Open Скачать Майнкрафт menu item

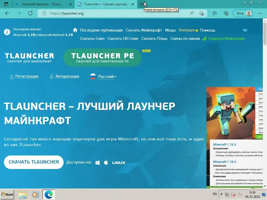coord(144,30)
